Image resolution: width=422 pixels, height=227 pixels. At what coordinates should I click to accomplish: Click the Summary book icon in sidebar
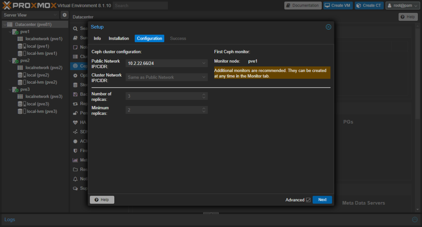tap(75, 38)
